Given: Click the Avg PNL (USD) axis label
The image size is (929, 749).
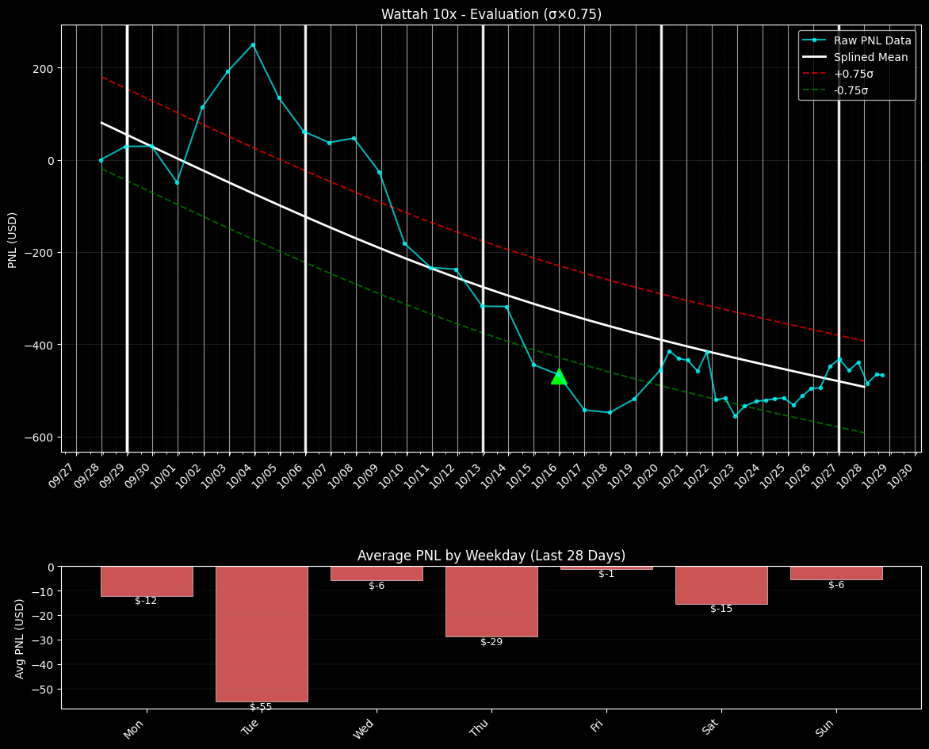Looking at the screenshot, I should coord(20,638).
